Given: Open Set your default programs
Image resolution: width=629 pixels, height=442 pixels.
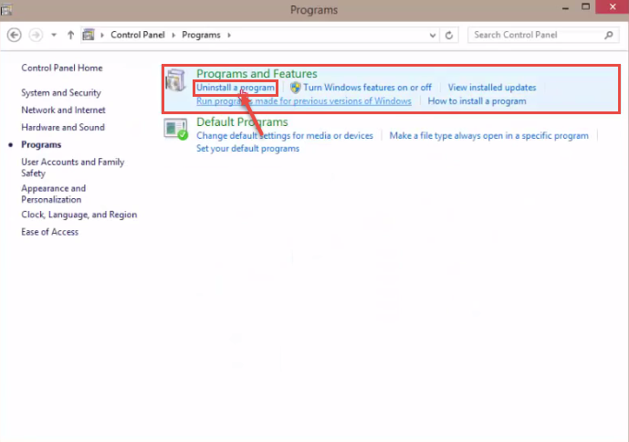Looking at the screenshot, I should click(247, 149).
